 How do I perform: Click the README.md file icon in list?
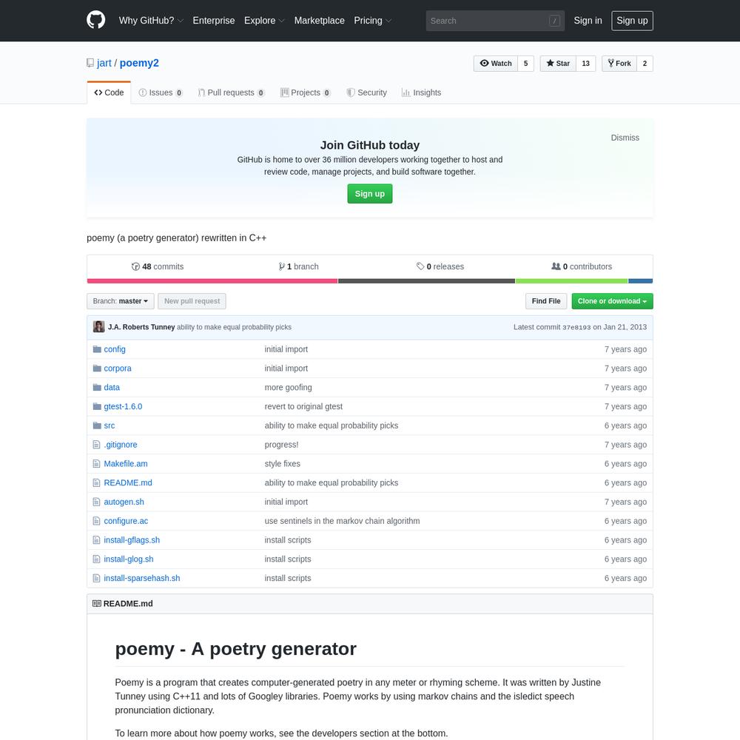click(x=97, y=482)
